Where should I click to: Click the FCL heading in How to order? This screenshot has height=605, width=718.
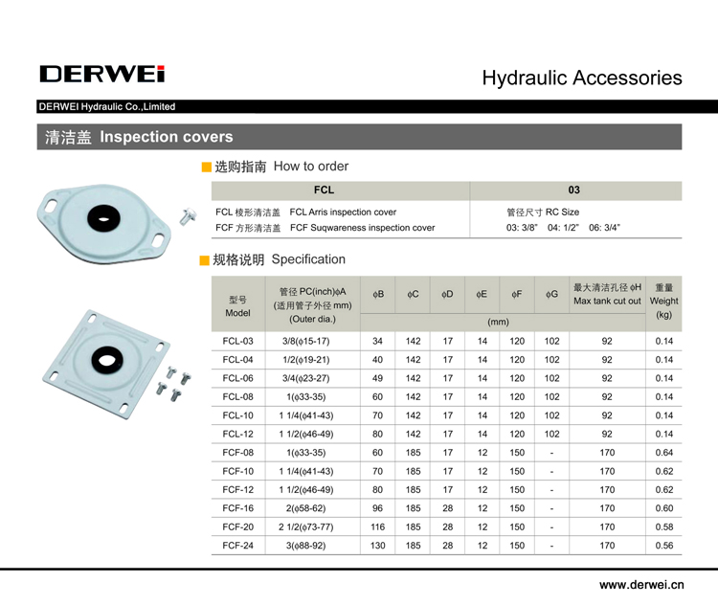pyautogui.click(x=324, y=190)
